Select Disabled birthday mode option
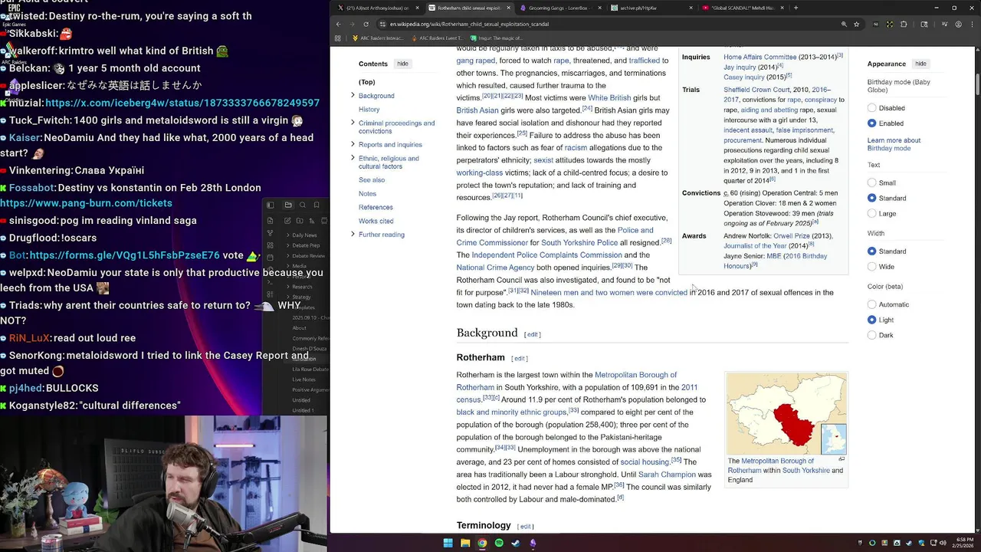981x552 pixels. point(871,108)
